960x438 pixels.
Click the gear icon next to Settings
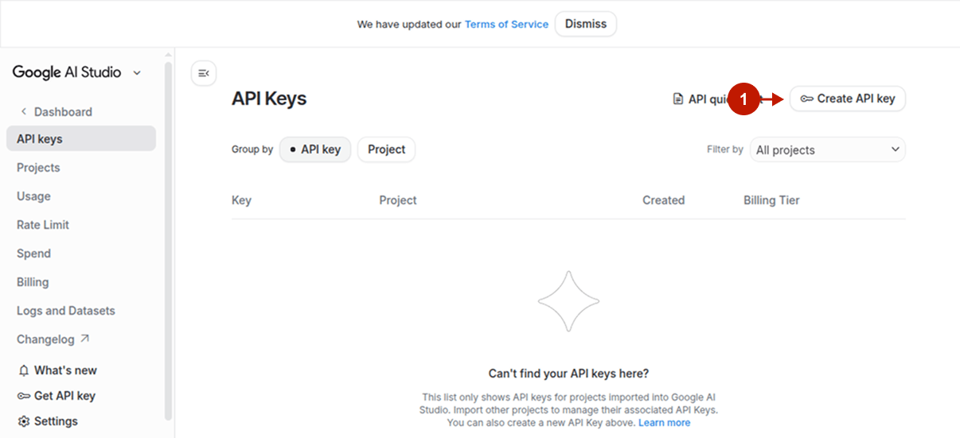tap(24, 421)
